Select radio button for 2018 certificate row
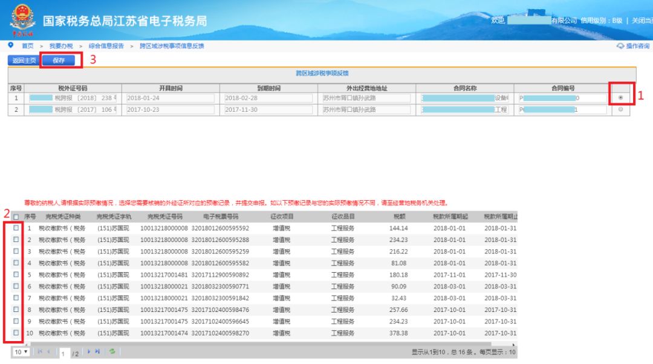This screenshot has width=653, height=364. coord(620,98)
